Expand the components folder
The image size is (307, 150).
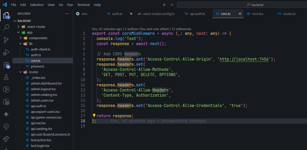click(x=20, y=38)
